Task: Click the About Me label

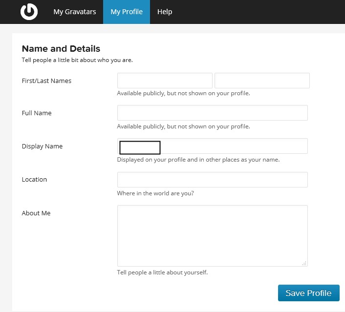Action: (36, 213)
